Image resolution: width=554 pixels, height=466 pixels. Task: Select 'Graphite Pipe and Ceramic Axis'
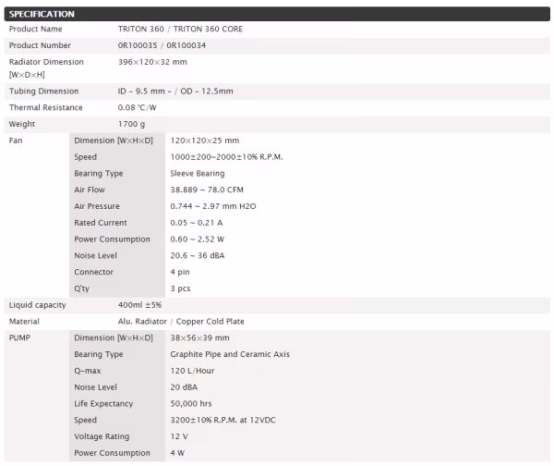pyautogui.click(x=230, y=354)
